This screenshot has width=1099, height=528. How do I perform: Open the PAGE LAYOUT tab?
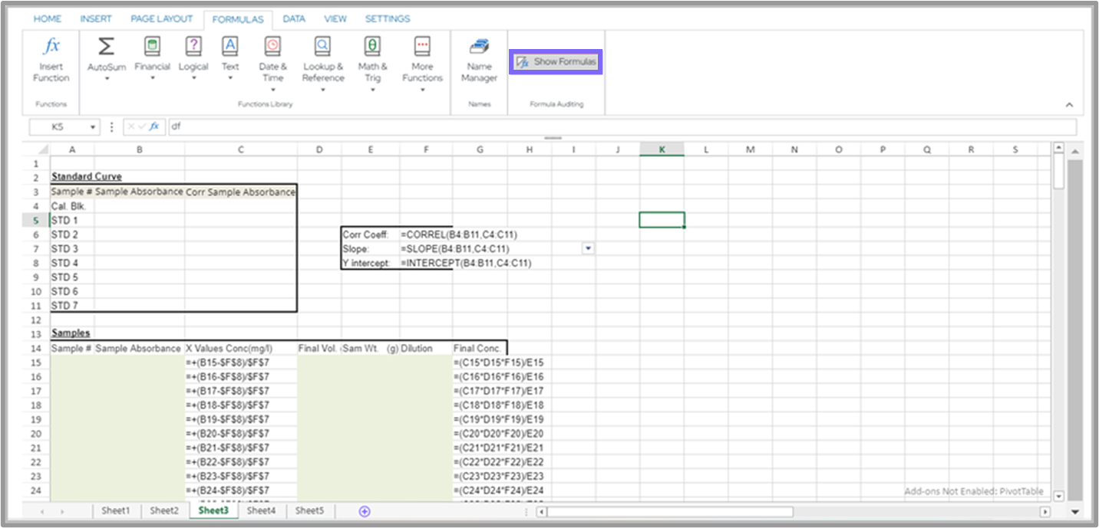tap(160, 18)
